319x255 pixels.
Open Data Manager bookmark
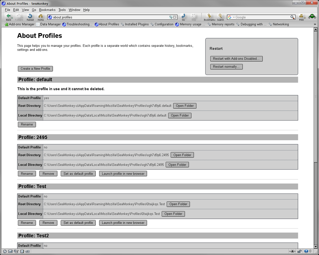[48, 24]
